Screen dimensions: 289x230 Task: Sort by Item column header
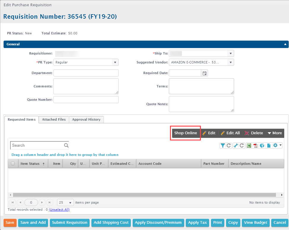pos(56,164)
